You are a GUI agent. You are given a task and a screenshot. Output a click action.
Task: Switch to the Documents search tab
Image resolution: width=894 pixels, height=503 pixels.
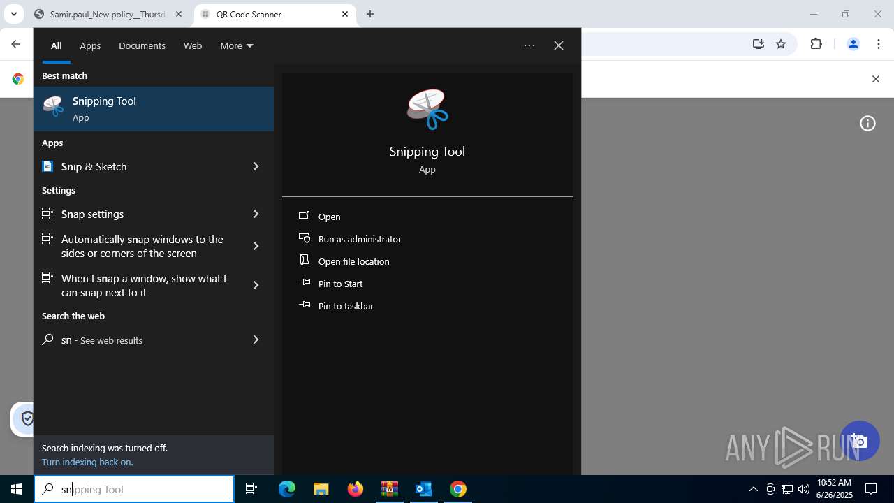[142, 45]
